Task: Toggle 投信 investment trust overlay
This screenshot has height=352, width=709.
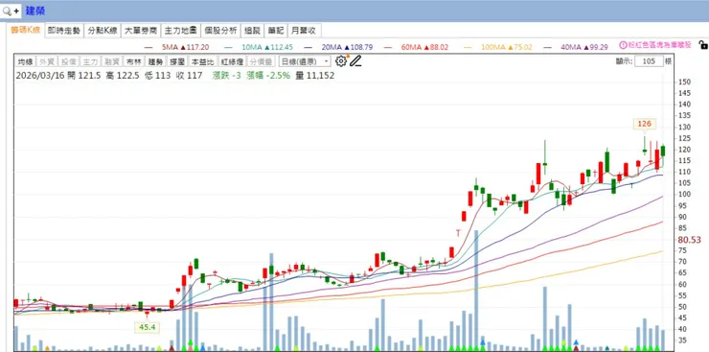Action: 69,61
